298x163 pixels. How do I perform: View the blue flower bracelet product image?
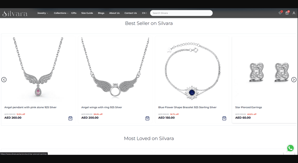tap(192, 70)
